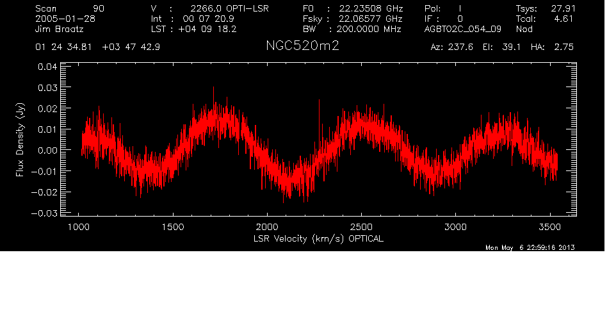Click the velocity value 2266.0 OPTI-LSR

tap(229, 8)
